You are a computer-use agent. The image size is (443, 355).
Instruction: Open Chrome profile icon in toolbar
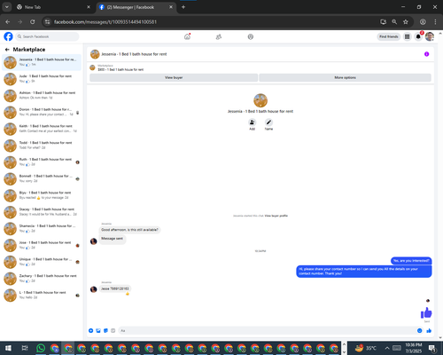pyautogui.click(x=423, y=22)
